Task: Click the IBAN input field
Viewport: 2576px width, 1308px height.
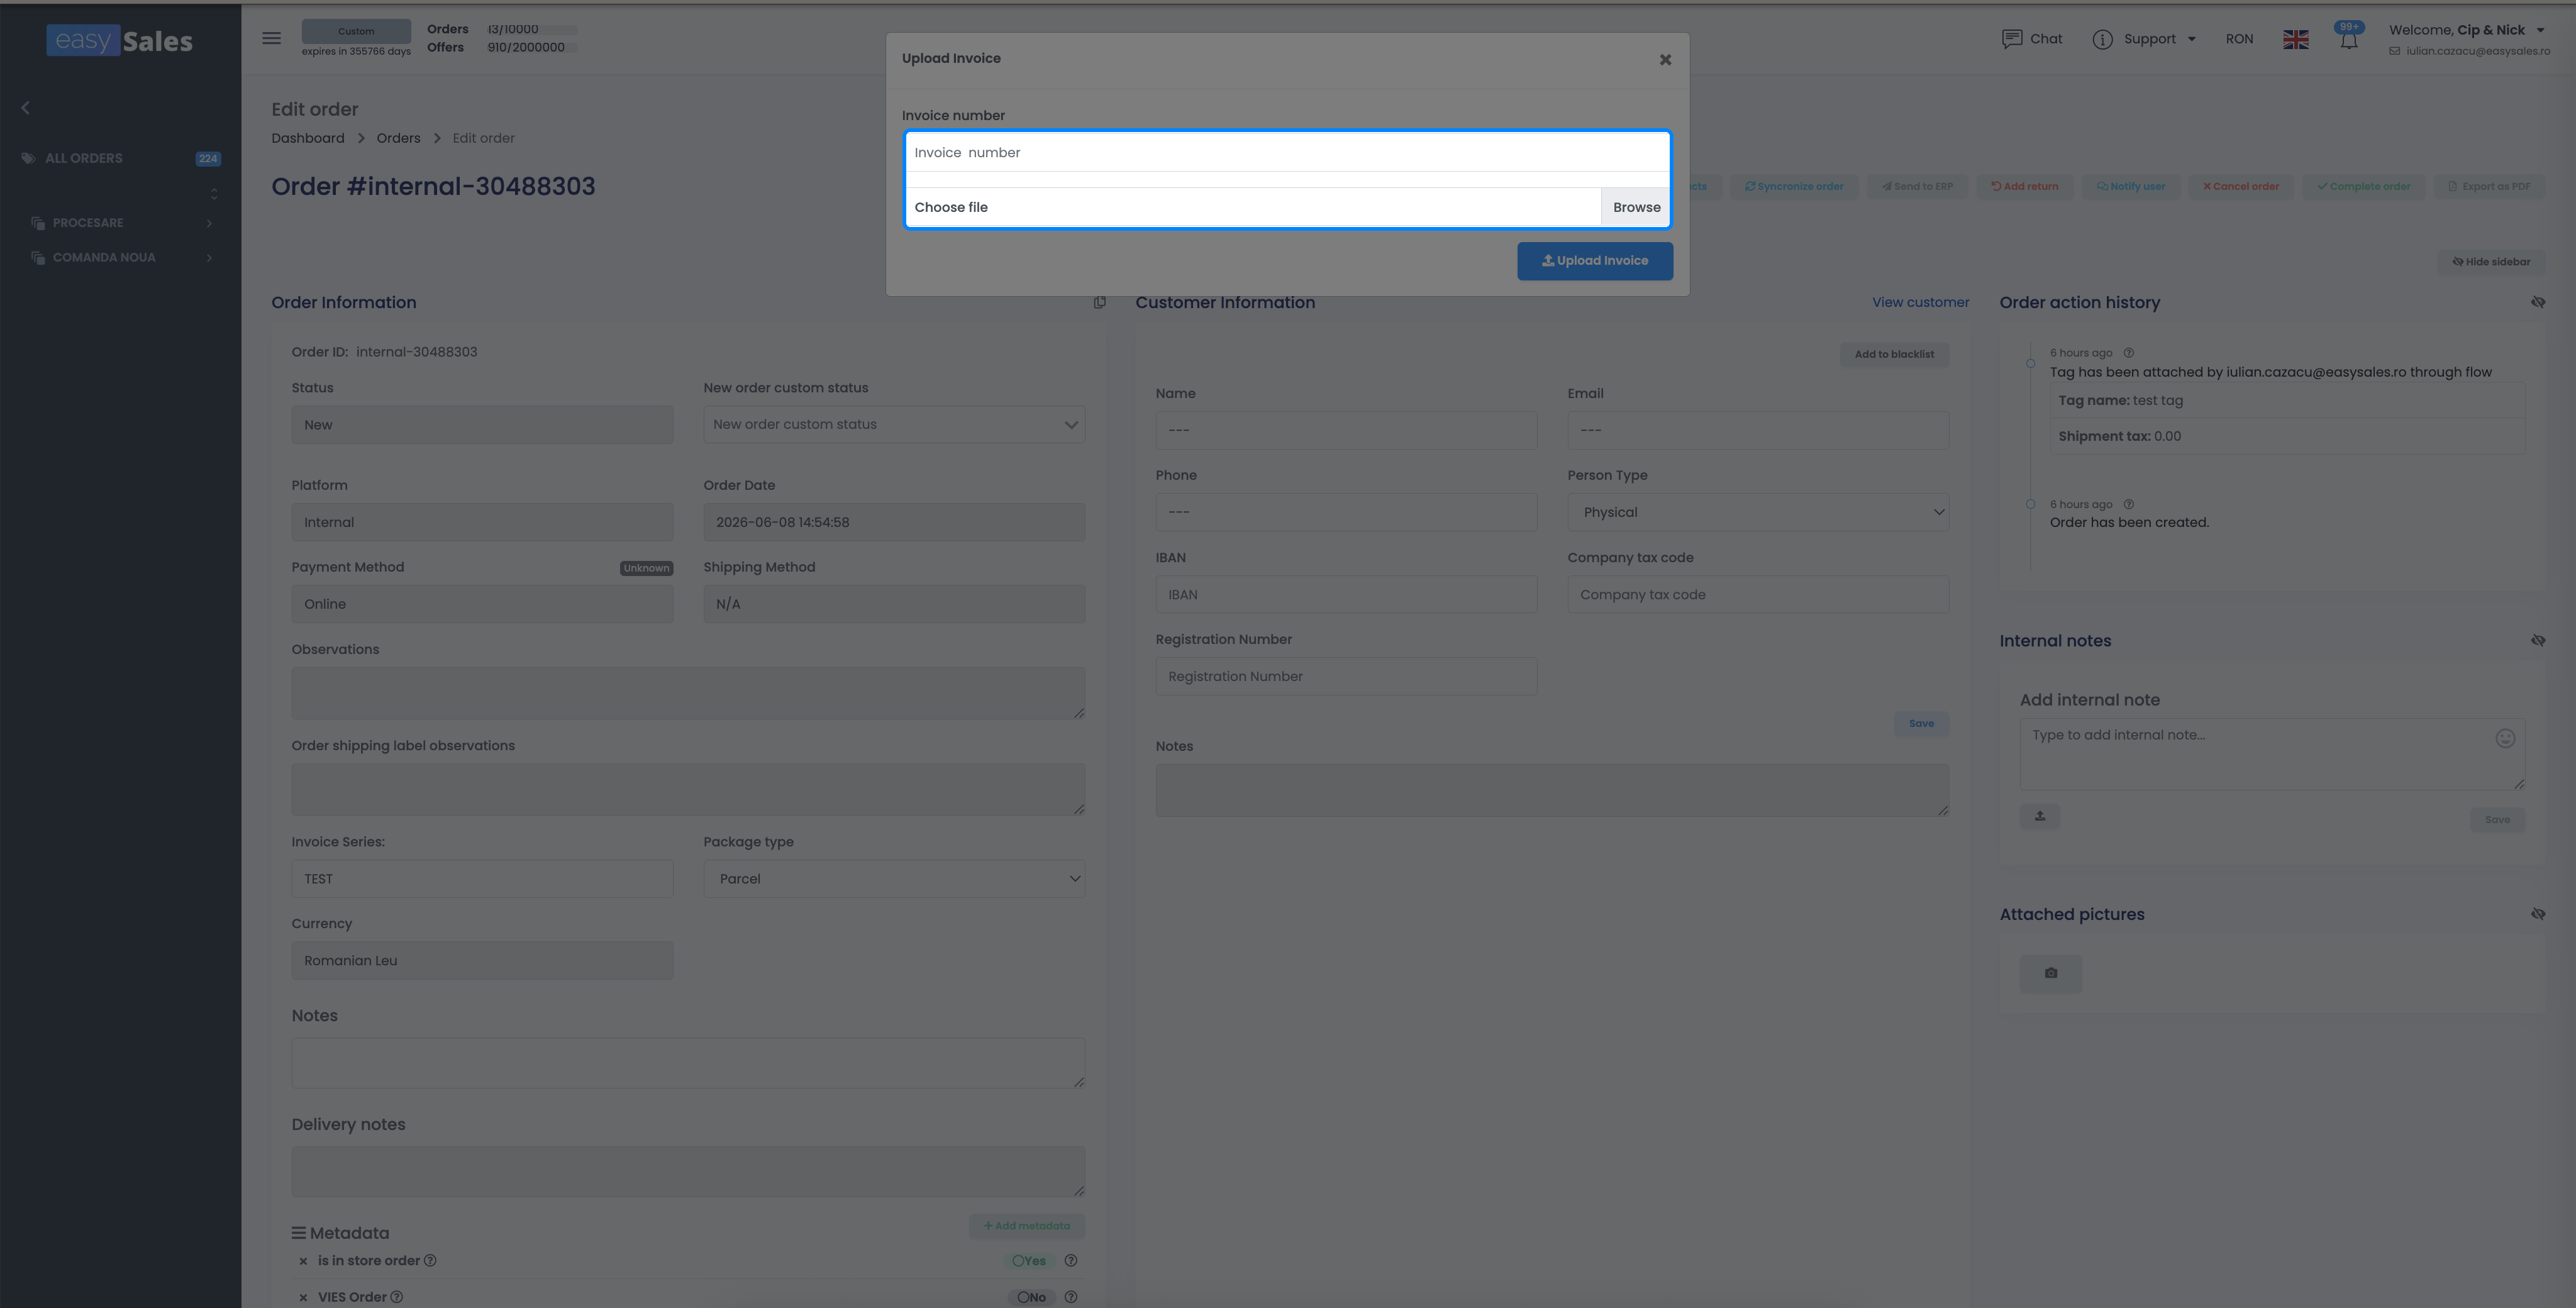Action: click(x=1346, y=595)
